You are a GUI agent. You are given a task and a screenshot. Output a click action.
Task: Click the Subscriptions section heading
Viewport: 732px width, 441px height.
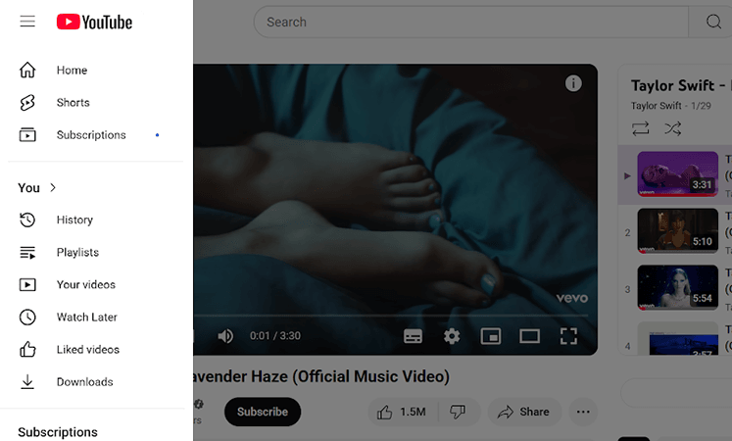point(58,432)
